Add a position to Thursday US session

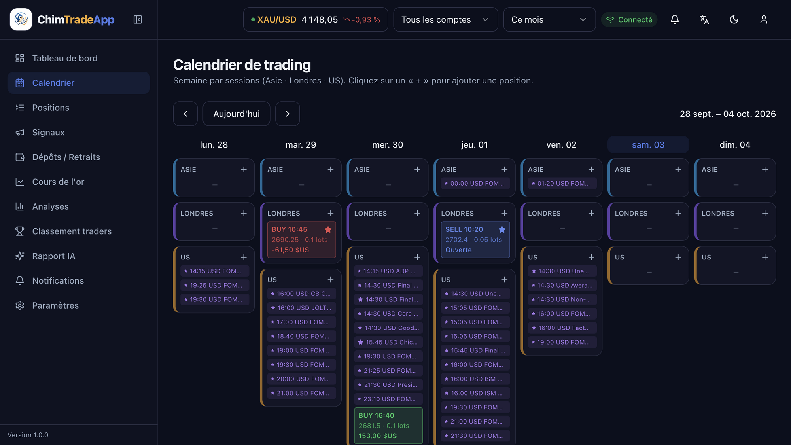point(504,280)
